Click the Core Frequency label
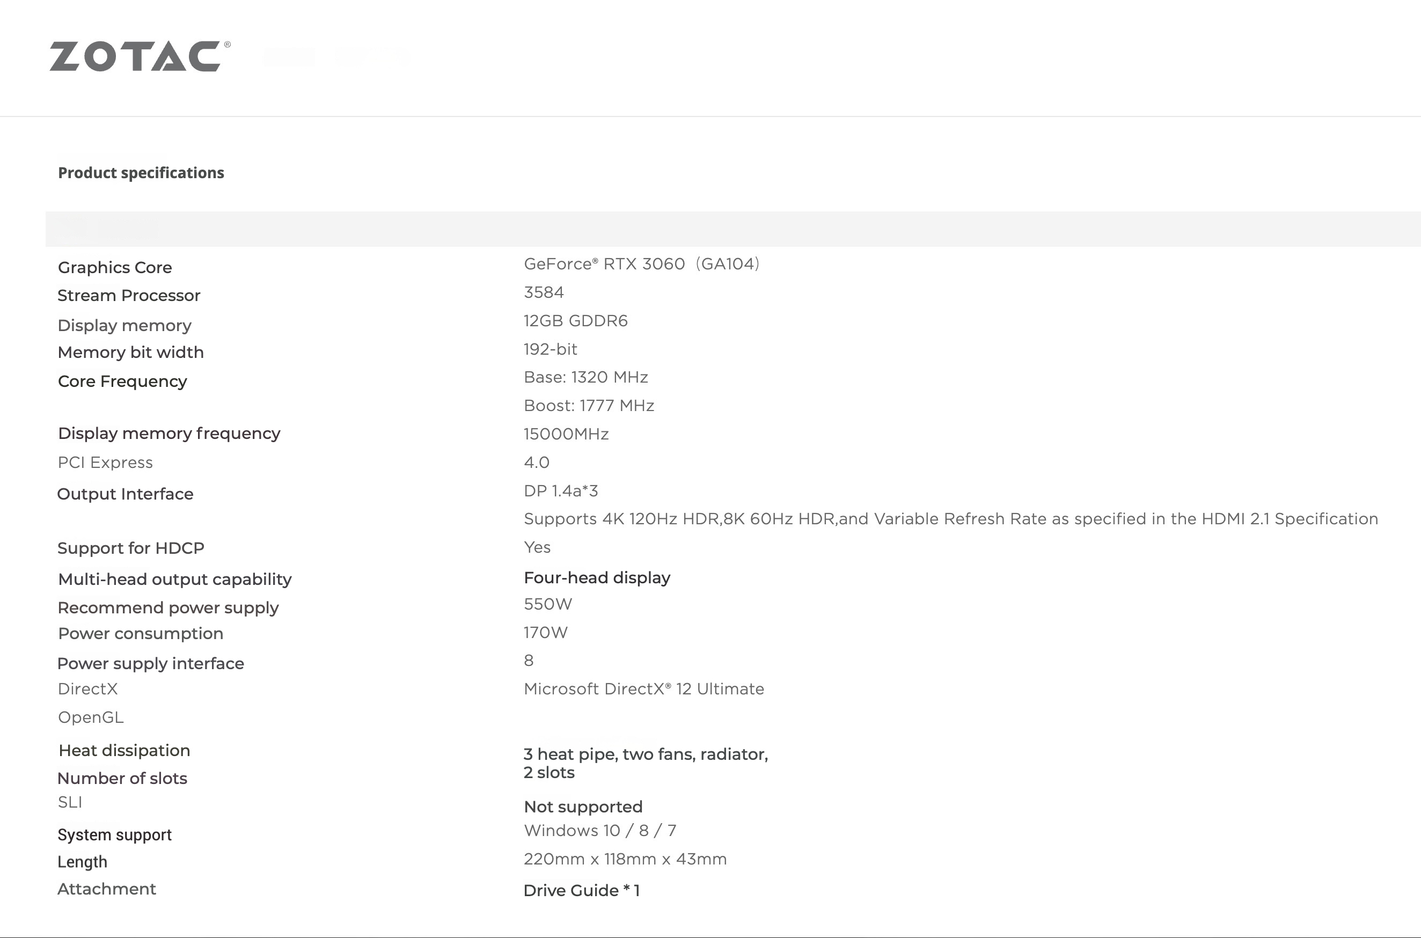The width and height of the screenshot is (1421, 938). point(122,382)
